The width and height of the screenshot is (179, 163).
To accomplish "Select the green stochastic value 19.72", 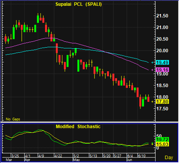I will point(162,139).
